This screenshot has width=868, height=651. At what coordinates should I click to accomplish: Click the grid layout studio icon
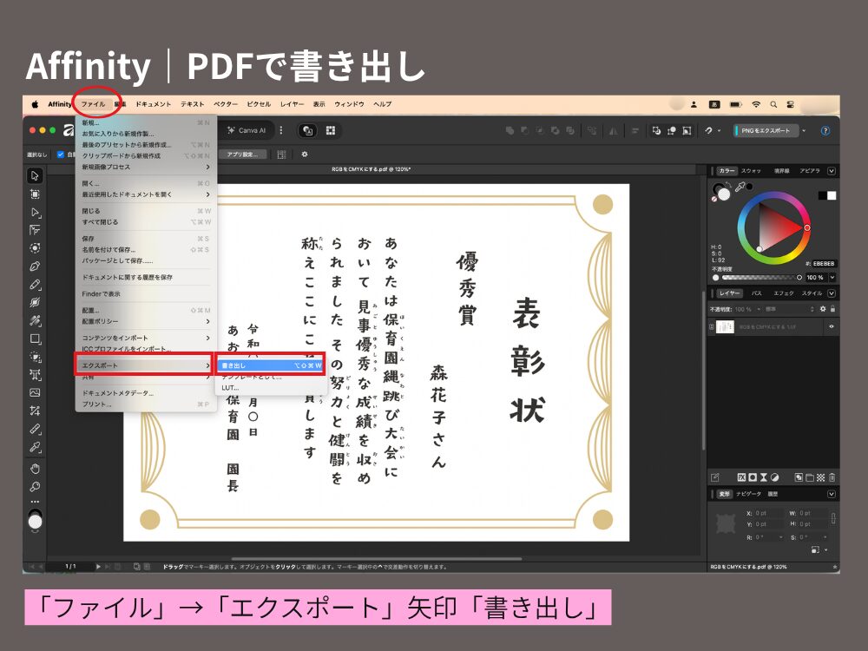pyautogui.click(x=331, y=131)
